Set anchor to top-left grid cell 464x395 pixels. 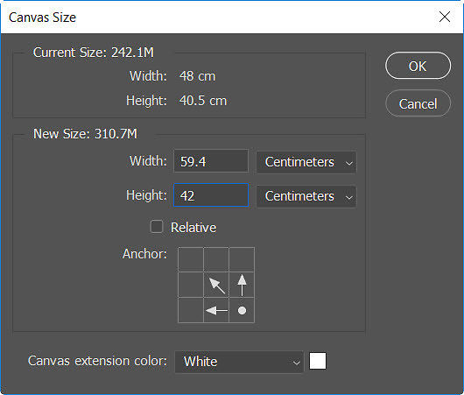tap(191, 259)
